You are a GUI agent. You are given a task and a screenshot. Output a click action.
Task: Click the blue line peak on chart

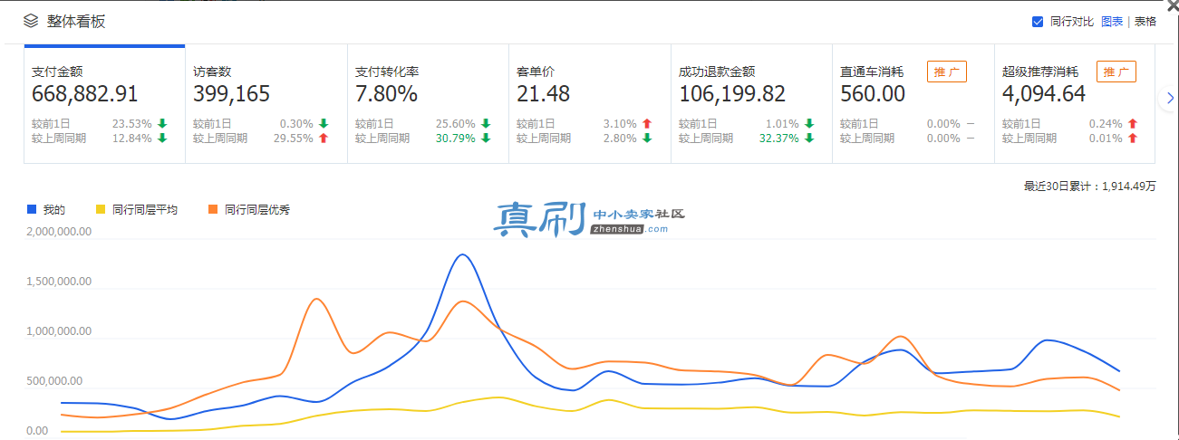point(463,254)
